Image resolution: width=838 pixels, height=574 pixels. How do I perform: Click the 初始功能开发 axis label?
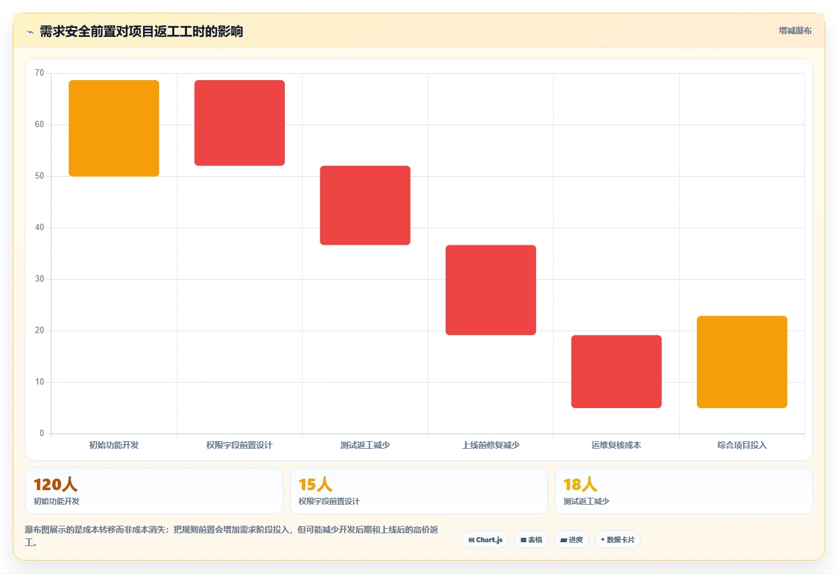114,445
